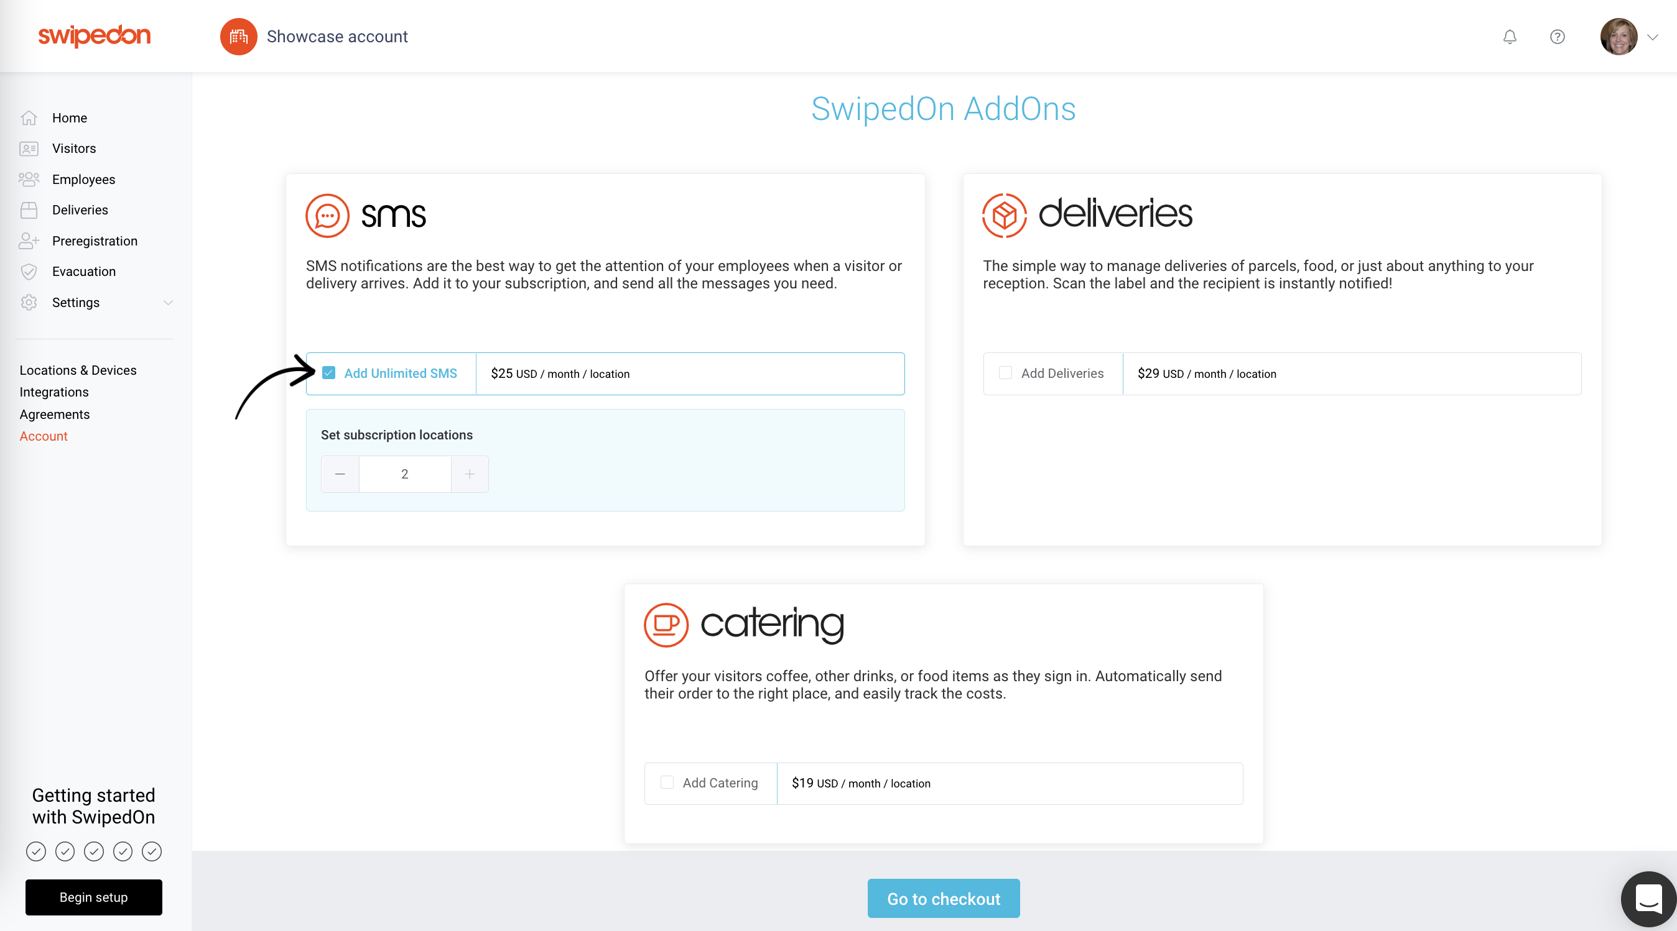Click the Showcase account building icon
This screenshot has width=1677, height=931.
[238, 37]
